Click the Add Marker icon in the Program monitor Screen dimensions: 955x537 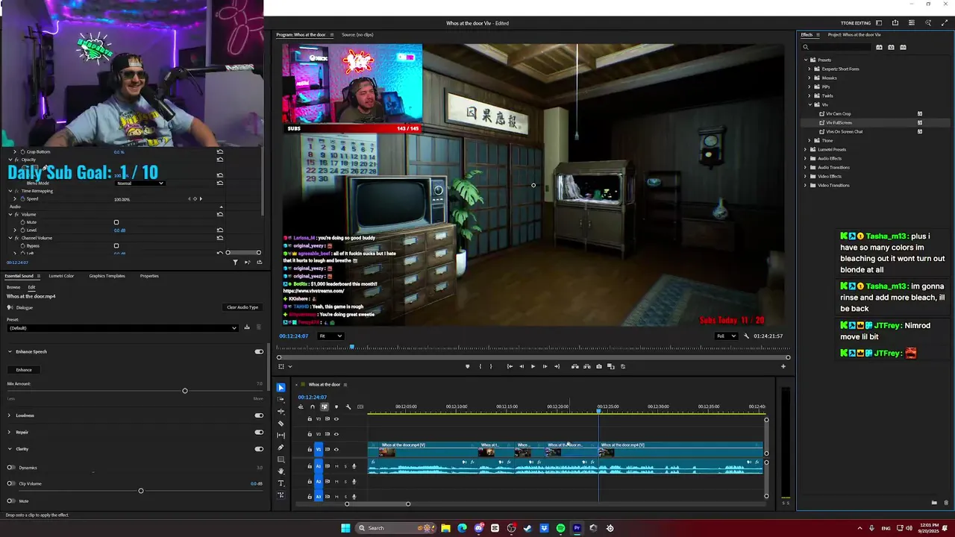coord(468,366)
